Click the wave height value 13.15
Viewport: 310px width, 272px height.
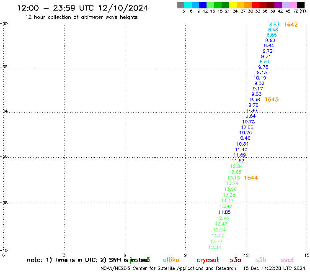(x=233, y=178)
